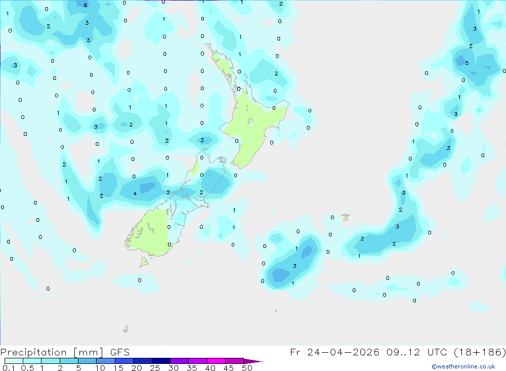
Task: Click the legend label '35'
Action: 192,368
